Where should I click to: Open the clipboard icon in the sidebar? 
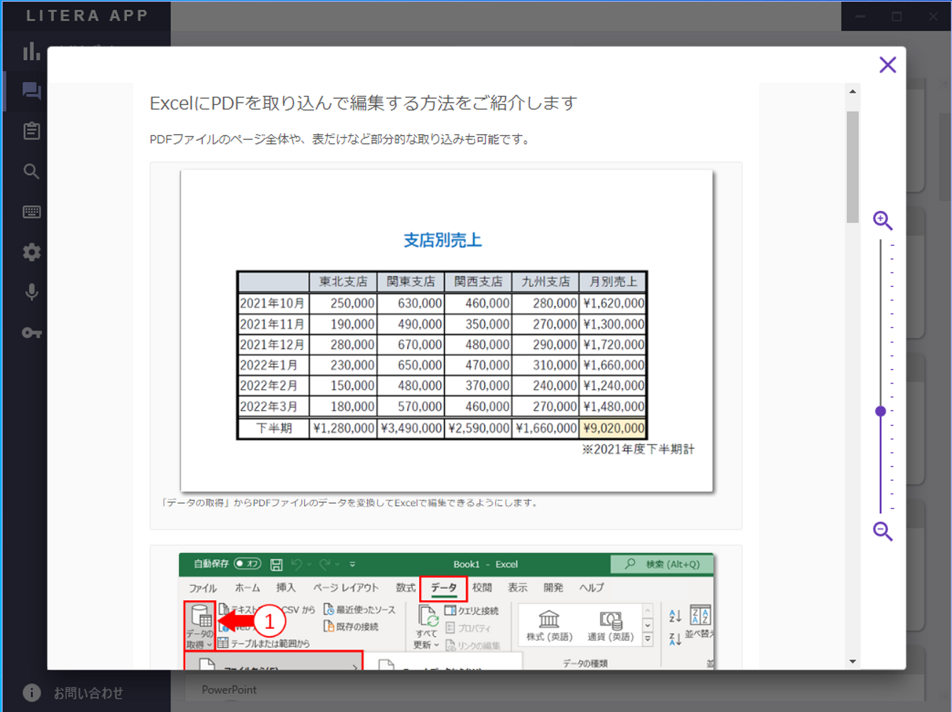point(32,131)
